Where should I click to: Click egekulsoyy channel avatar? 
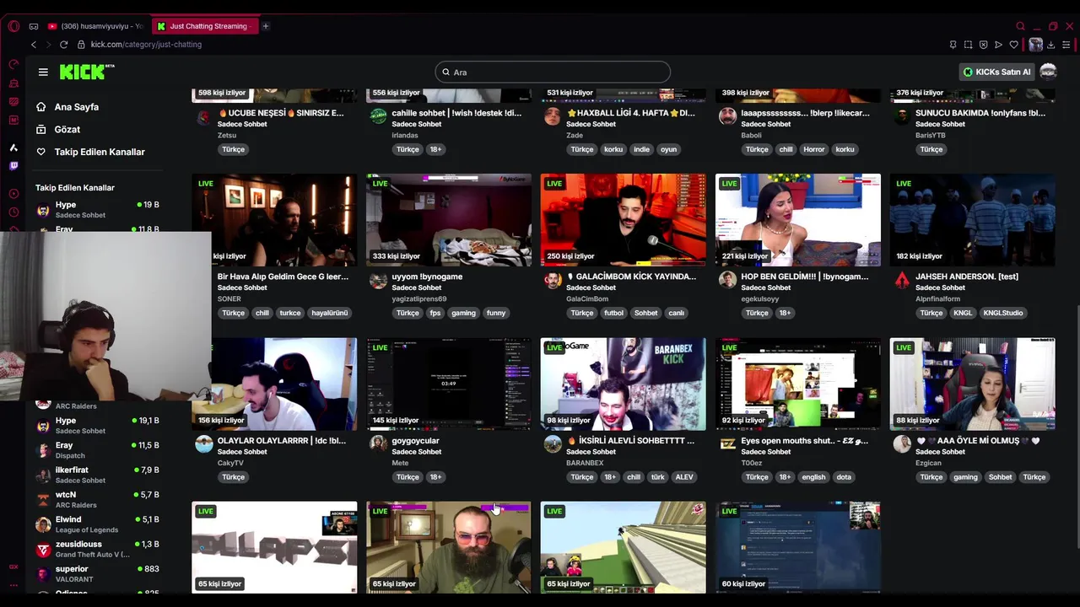727,280
